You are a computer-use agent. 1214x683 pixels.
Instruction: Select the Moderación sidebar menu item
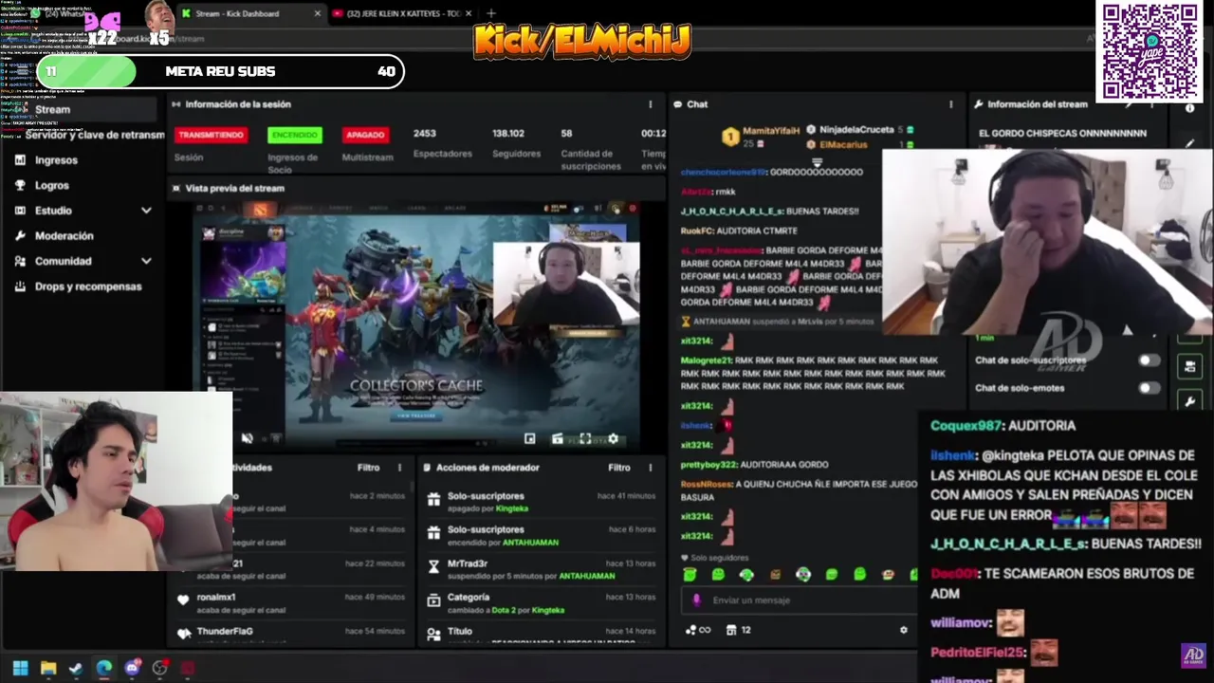[64, 235]
